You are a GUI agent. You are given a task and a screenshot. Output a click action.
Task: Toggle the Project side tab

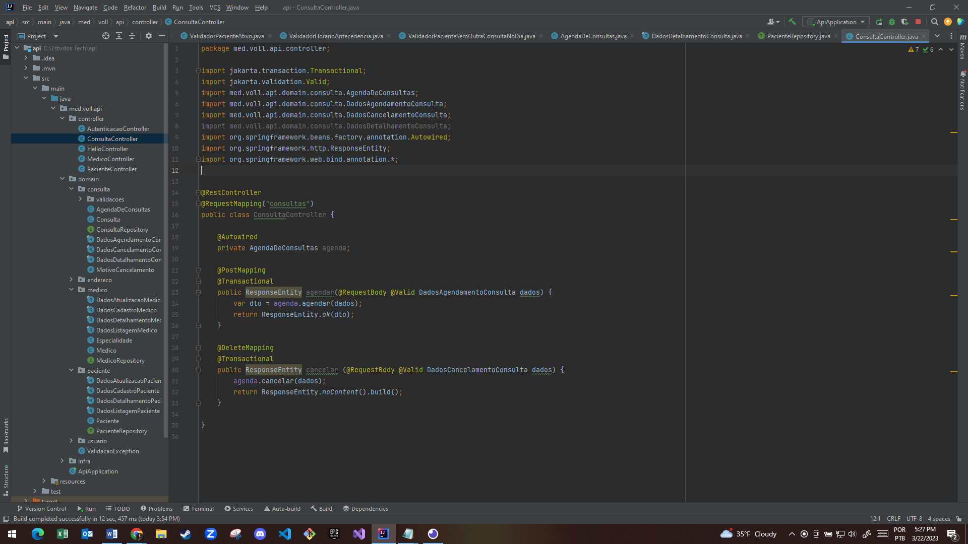(6, 47)
